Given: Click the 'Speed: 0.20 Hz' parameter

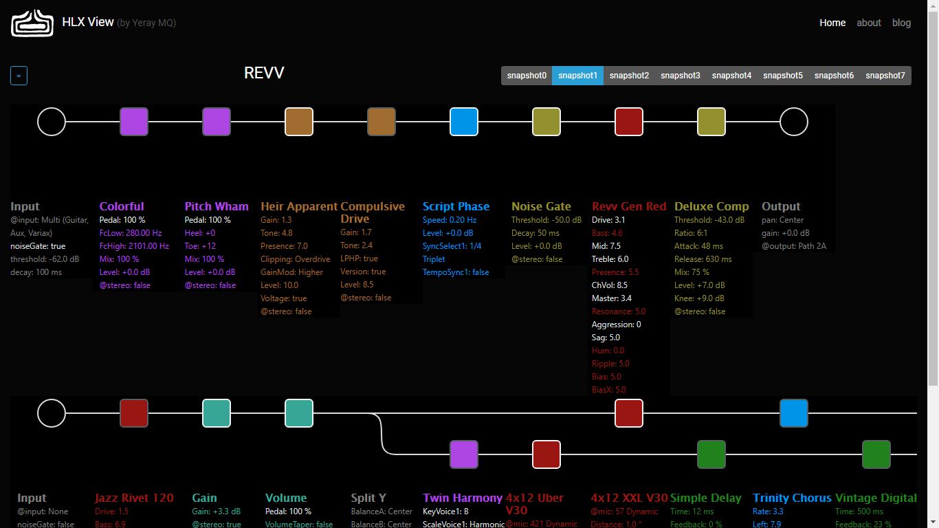Looking at the screenshot, I should [x=450, y=220].
